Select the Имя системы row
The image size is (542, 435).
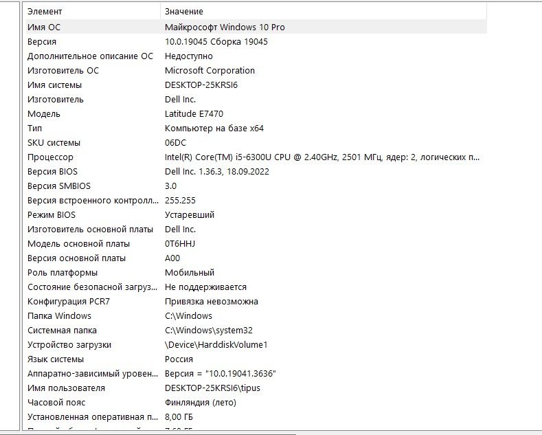[256, 85]
